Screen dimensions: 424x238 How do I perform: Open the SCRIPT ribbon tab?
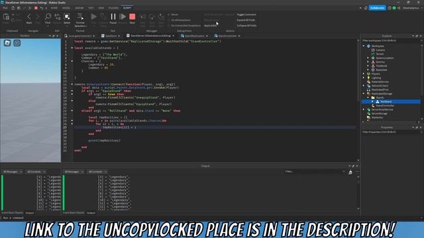coord(127,8)
